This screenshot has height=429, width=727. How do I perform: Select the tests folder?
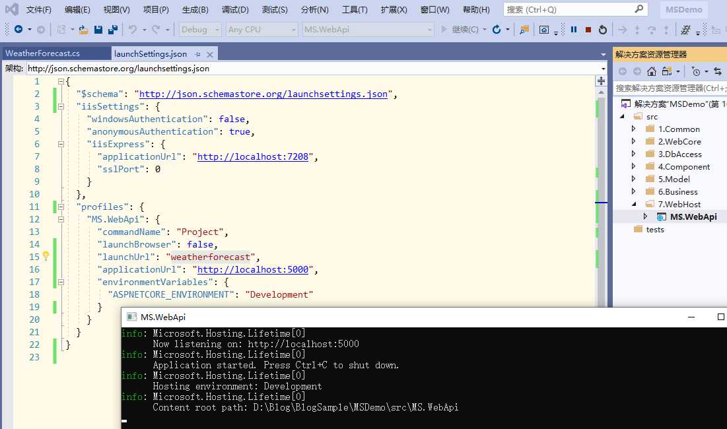(654, 229)
